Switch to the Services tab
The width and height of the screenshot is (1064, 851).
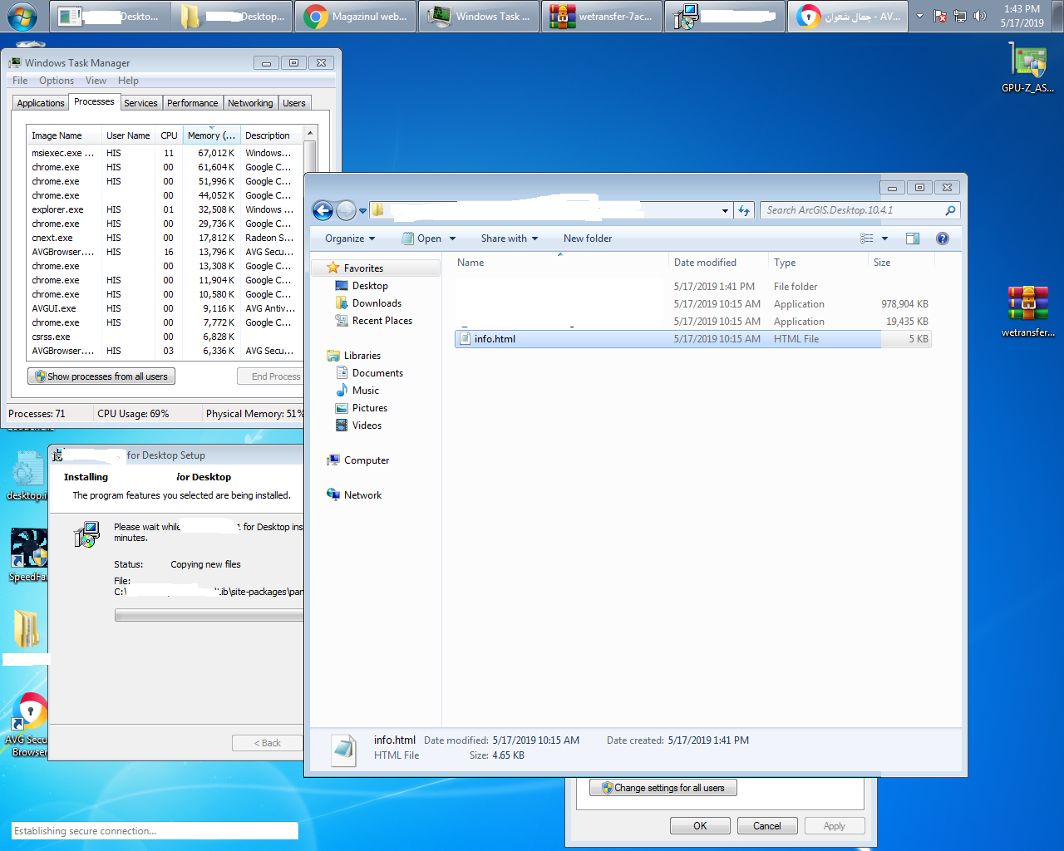point(140,103)
